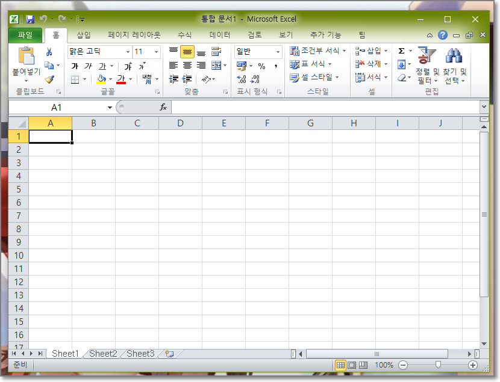The width and height of the screenshot is (500, 382).
Task: Click the Cut scissors icon
Action: [49, 52]
